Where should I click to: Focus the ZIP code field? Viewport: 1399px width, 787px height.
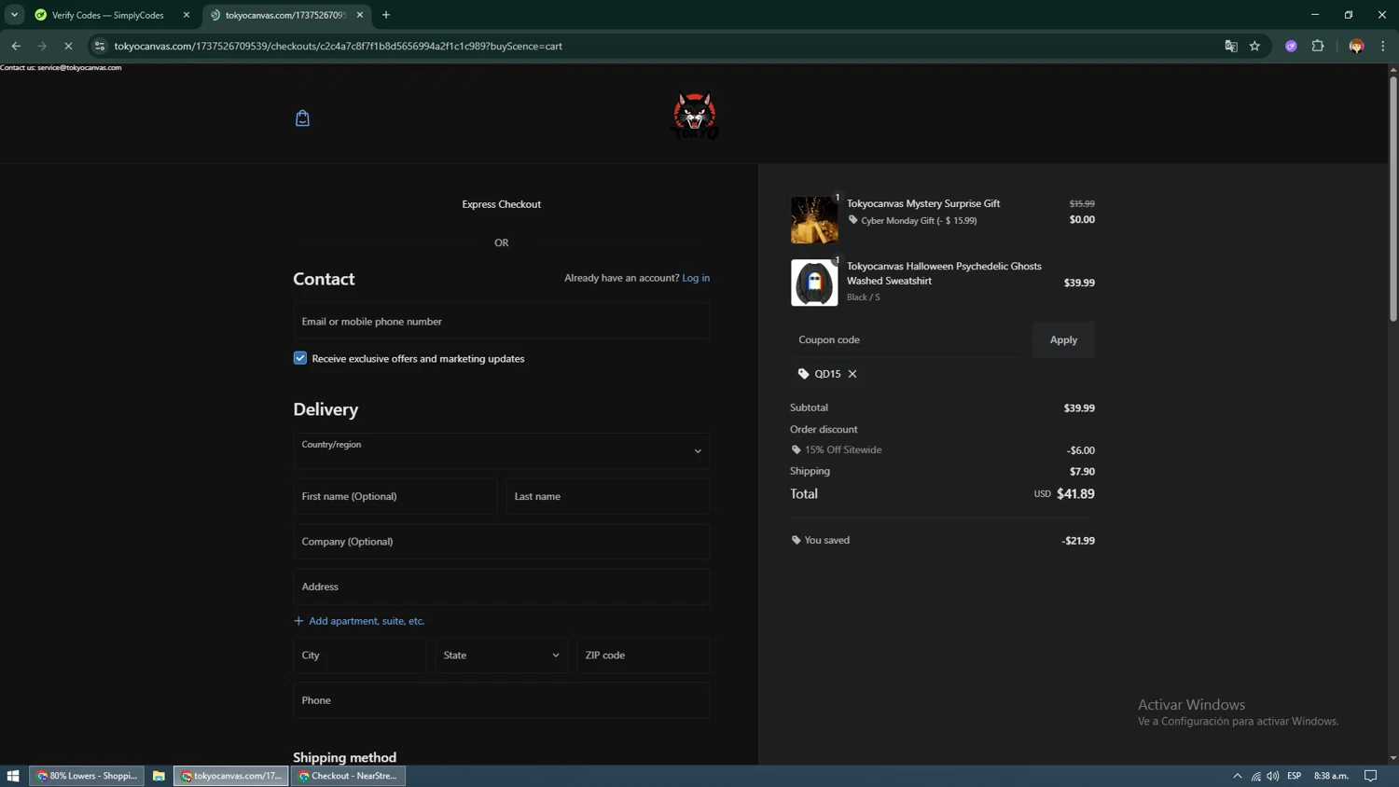[x=644, y=656]
